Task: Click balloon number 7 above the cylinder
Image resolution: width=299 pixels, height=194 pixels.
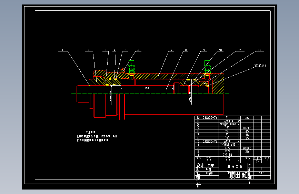Action: 171,50
